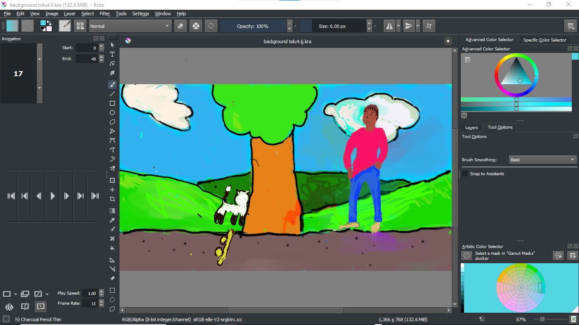Toggle eraser mode in the toolbar
Image resolution: width=579 pixels, height=325 pixels.
(181, 26)
